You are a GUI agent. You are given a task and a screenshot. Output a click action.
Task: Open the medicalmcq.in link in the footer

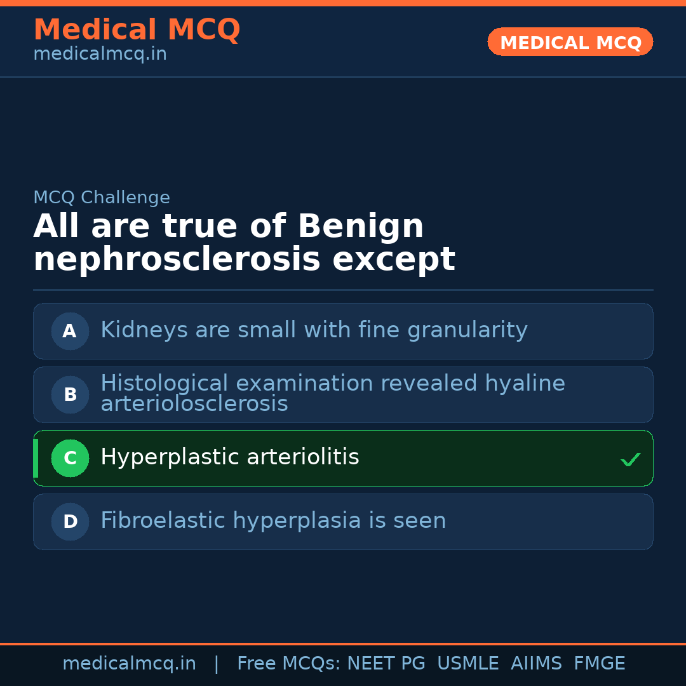click(x=129, y=664)
